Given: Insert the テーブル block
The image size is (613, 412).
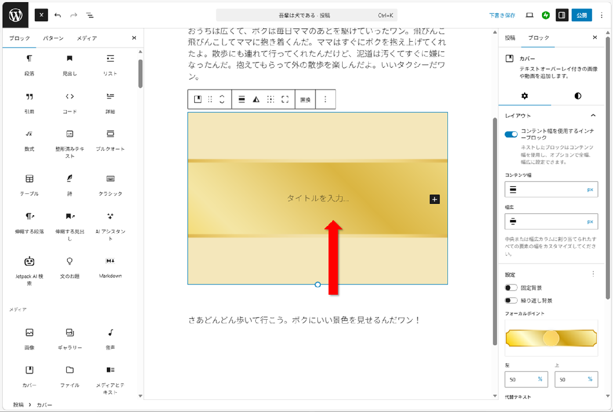Looking at the screenshot, I should click(x=29, y=184).
